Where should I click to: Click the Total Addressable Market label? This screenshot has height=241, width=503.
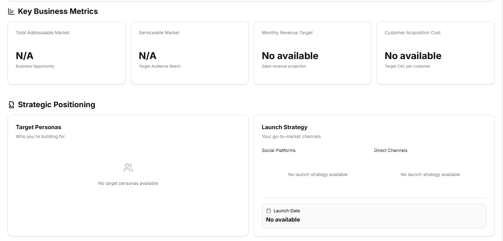[x=42, y=32]
